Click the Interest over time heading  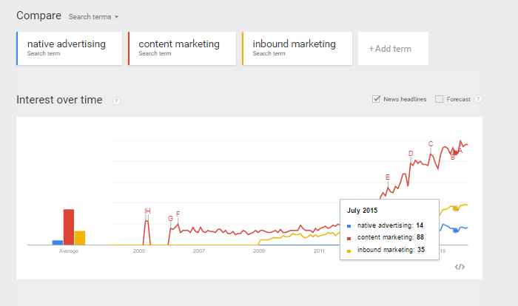(x=59, y=100)
